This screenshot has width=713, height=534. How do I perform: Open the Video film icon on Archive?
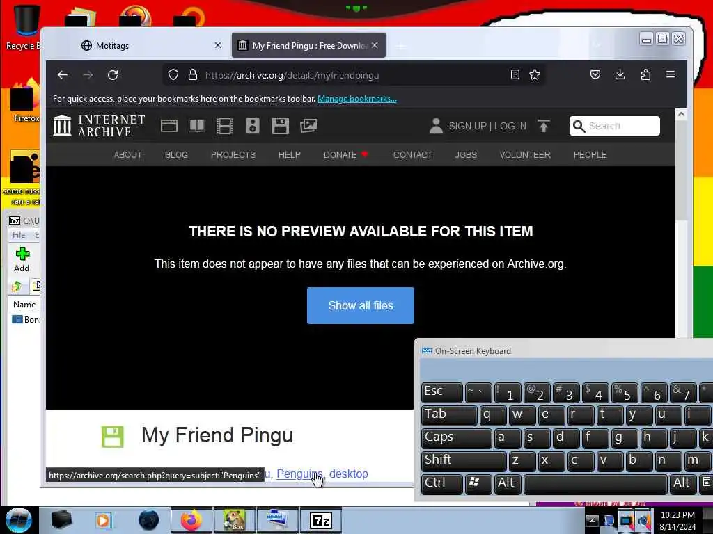225,126
